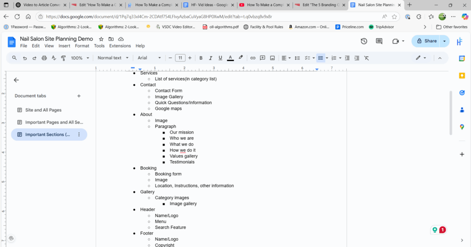This screenshot has height=247, width=471.
Task: Toggle italic formatting
Action: pos(211,58)
